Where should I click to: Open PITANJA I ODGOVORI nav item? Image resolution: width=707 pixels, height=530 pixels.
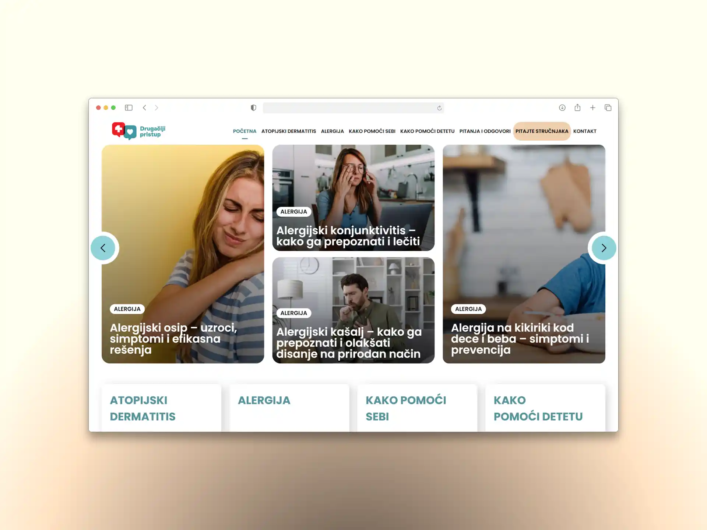[x=485, y=131]
